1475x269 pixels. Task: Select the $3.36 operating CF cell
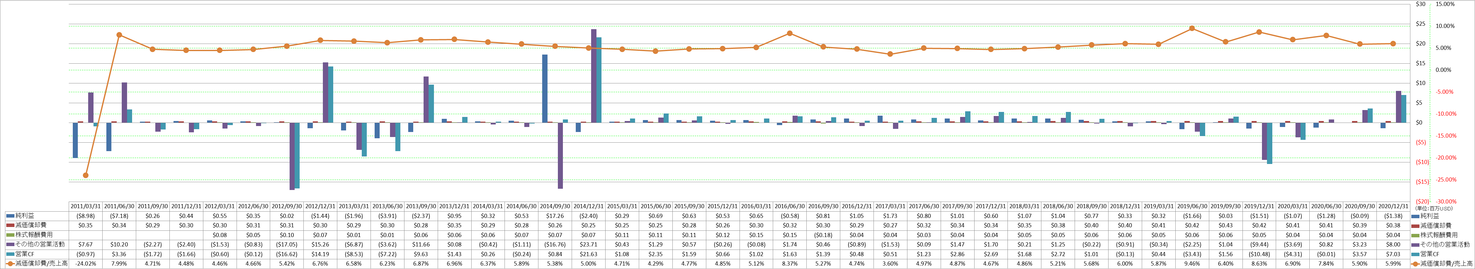[119, 254]
